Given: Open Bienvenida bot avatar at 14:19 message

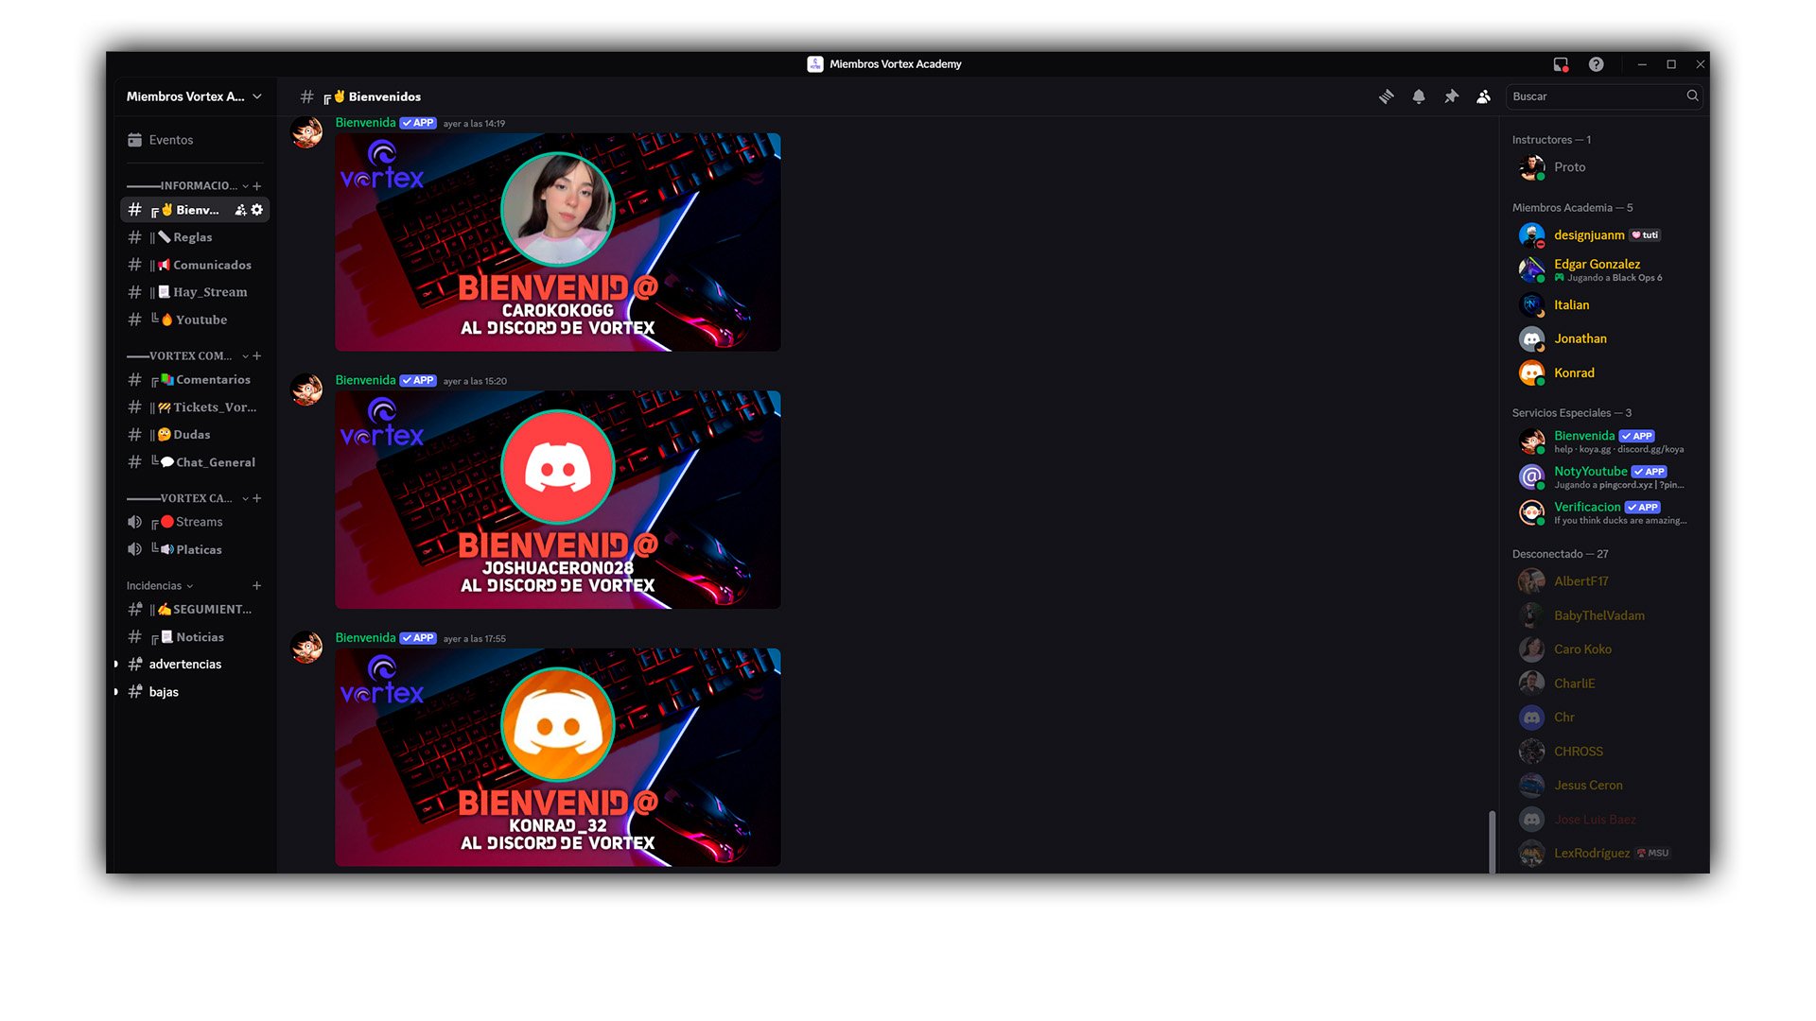Looking at the screenshot, I should (x=306, y=131).
